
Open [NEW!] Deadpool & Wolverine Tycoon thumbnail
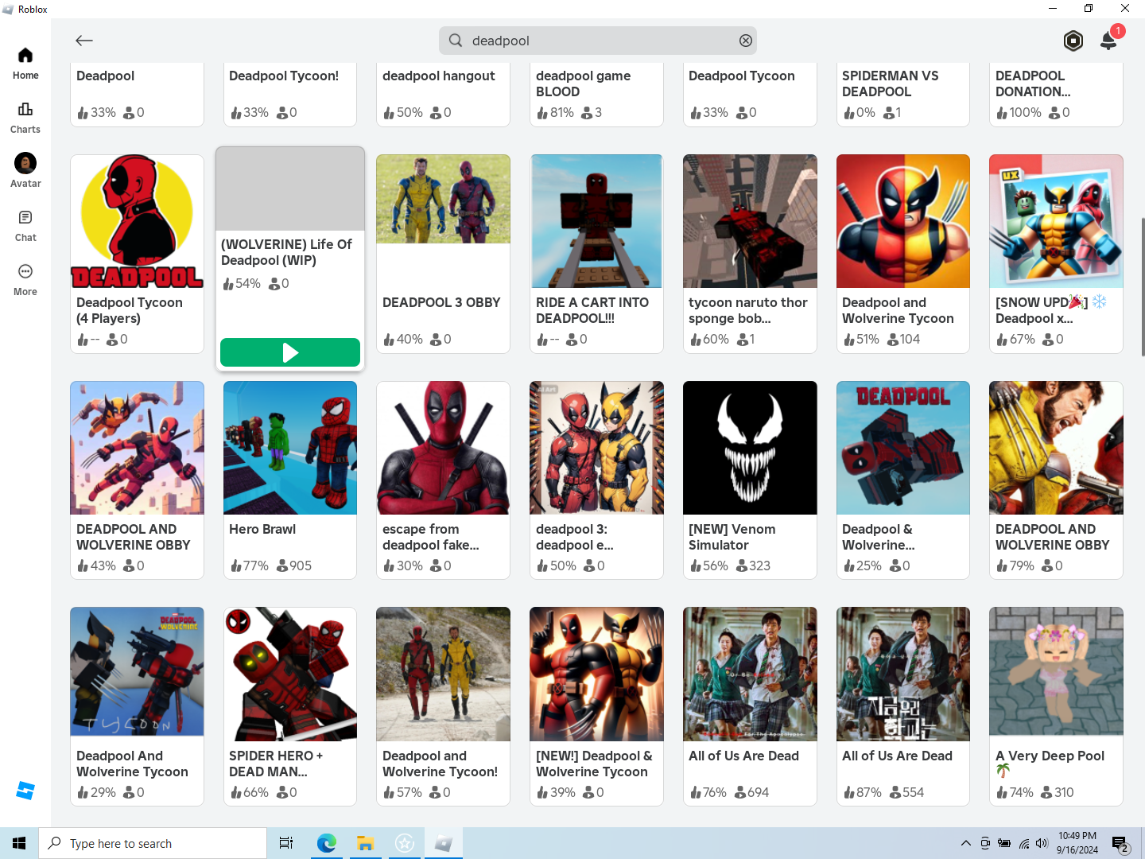596,674
